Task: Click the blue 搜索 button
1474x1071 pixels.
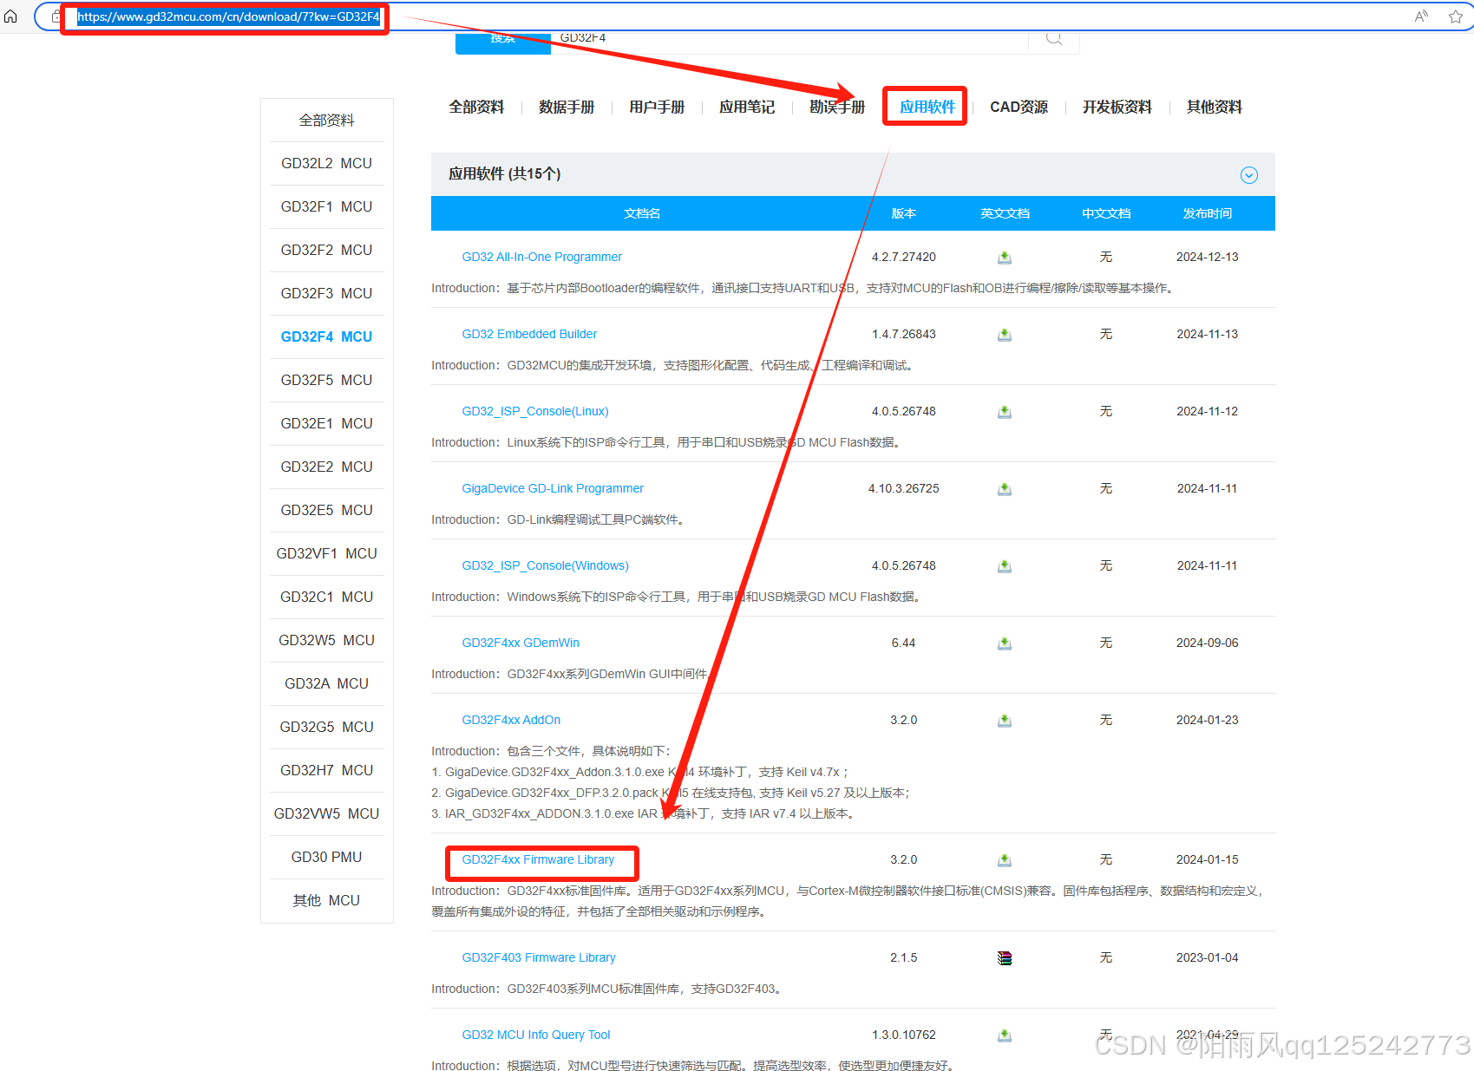Action: click(x=503, y=42)
